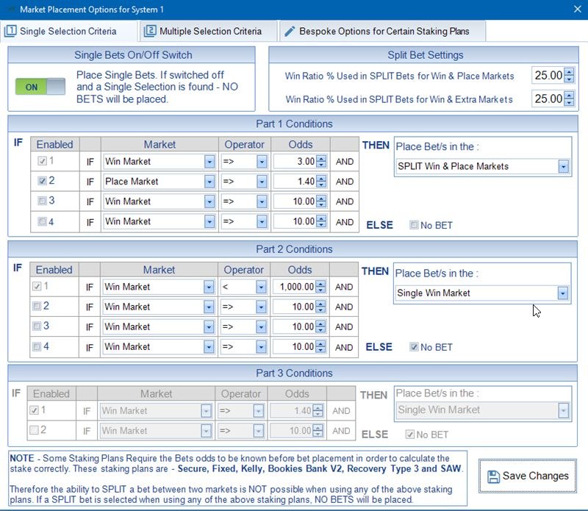Open Part 3 Single Win Market bet dropdown
588x511 pixels.
(563, 410)
